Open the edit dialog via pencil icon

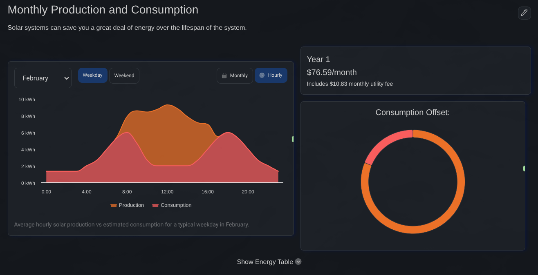tap(525, 13)
